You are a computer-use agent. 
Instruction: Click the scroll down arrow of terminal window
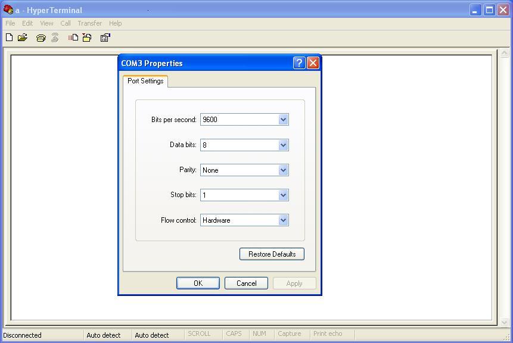pos(505,322)
